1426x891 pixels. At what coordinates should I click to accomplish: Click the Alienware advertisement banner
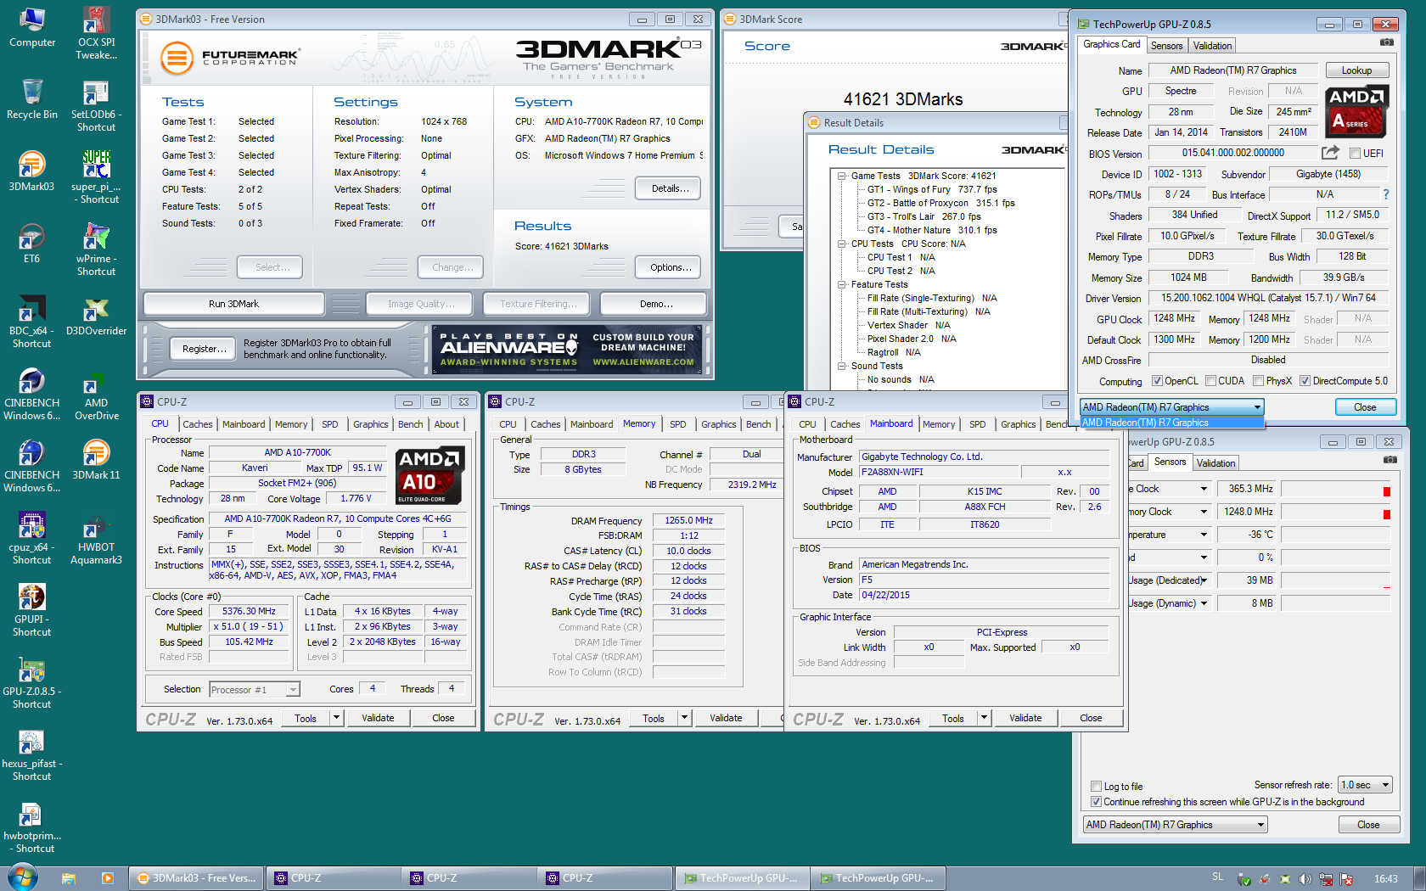point(568,350)
